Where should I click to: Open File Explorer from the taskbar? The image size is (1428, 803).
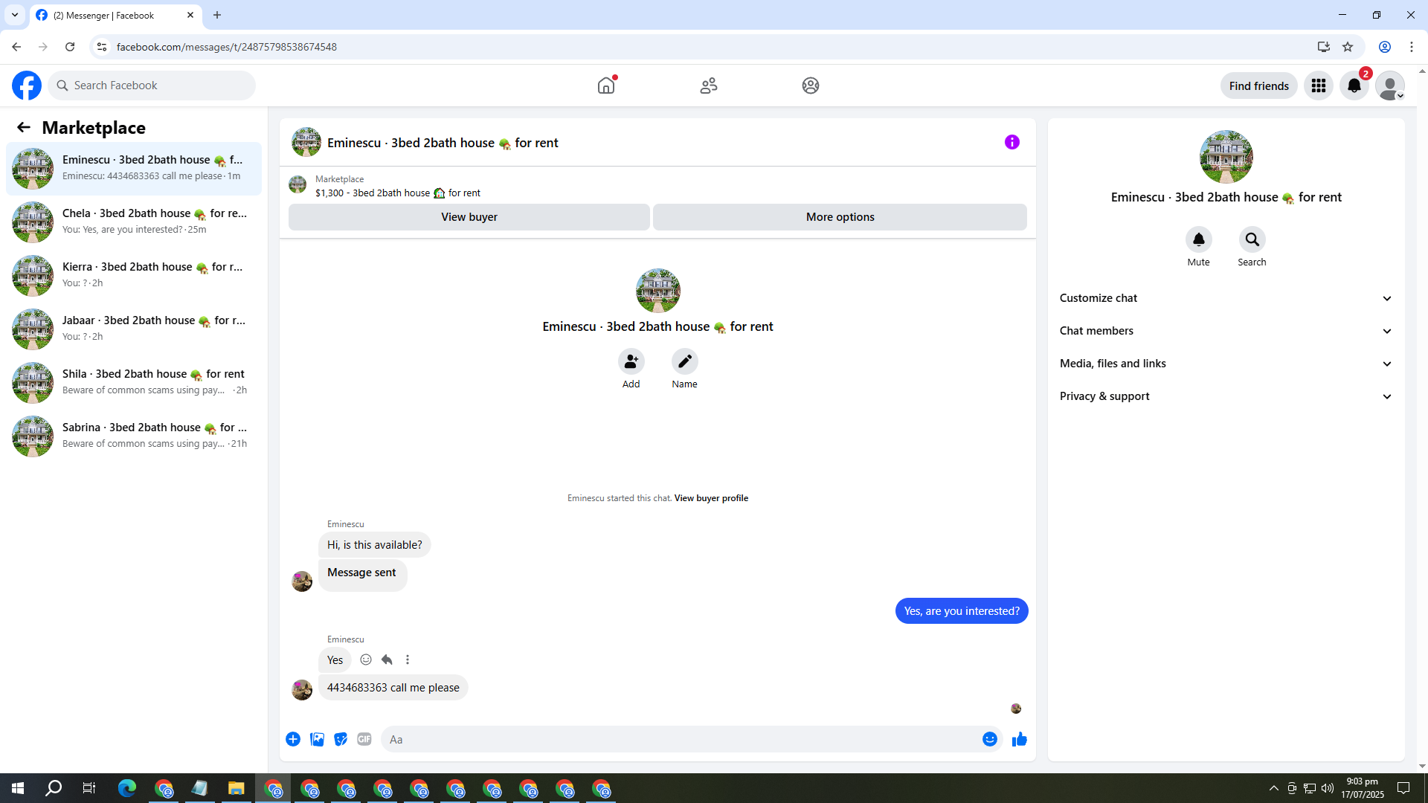point(237,788)
